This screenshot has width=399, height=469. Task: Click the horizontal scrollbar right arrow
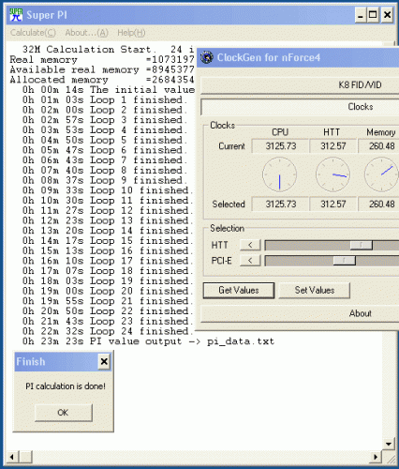tap(376, 458)
